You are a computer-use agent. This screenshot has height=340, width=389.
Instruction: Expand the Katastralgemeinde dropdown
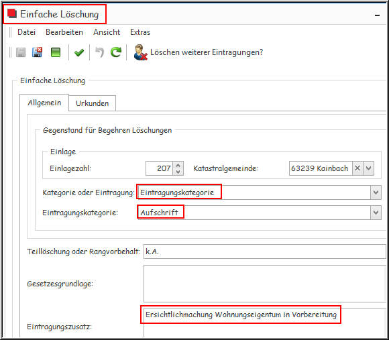(x=369, y=168)
